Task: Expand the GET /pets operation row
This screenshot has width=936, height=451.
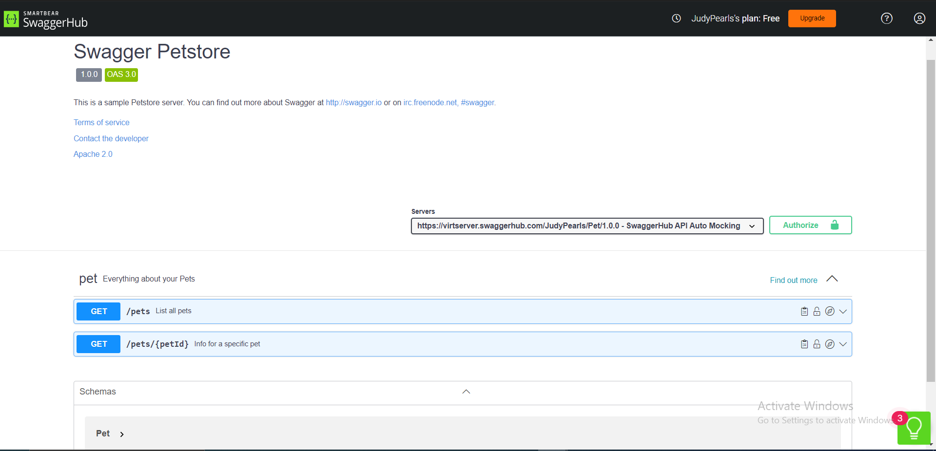Action: [x=463, y=312]
